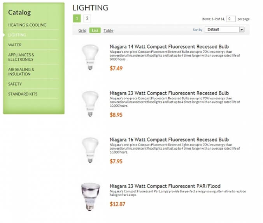Viewport: 263px width, 223px height.
Task: Open Niagara 14 Watt Recessed Bulb title
Action: pos(169,47)
